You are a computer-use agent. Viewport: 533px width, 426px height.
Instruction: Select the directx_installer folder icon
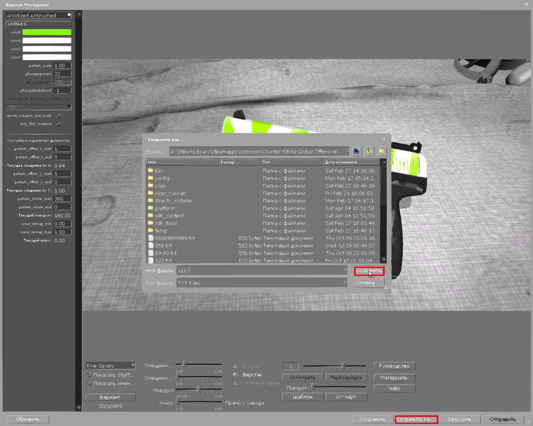[151, 201]
